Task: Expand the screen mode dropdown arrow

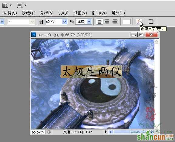Action: [x=25, y=5]
